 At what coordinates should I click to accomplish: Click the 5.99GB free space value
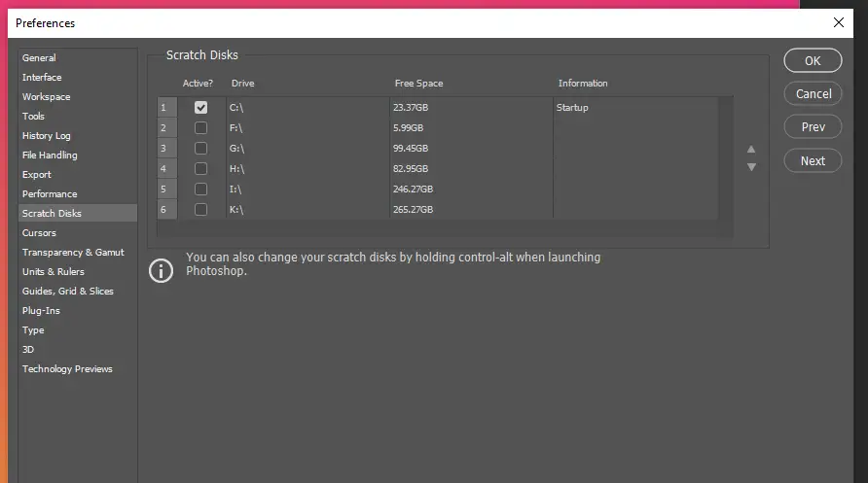pyautogui.click(x=409, y=127)
